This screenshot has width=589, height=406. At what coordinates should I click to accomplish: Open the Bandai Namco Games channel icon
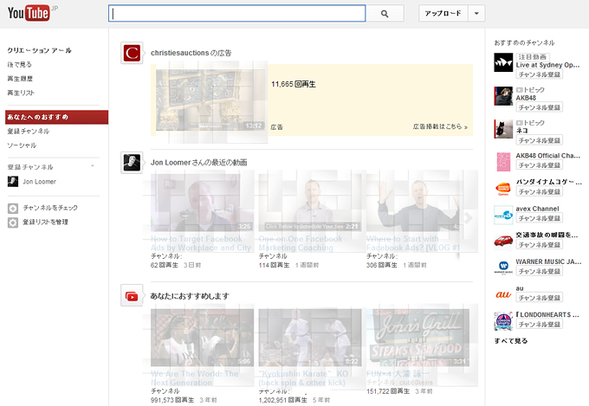[x=503, y=189]
